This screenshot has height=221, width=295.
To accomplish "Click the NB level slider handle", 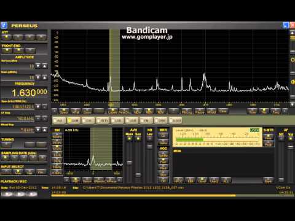I will [150, 147].
